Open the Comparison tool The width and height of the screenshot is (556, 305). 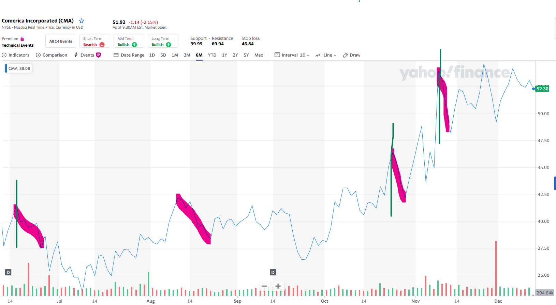click(x=52, y=55)
